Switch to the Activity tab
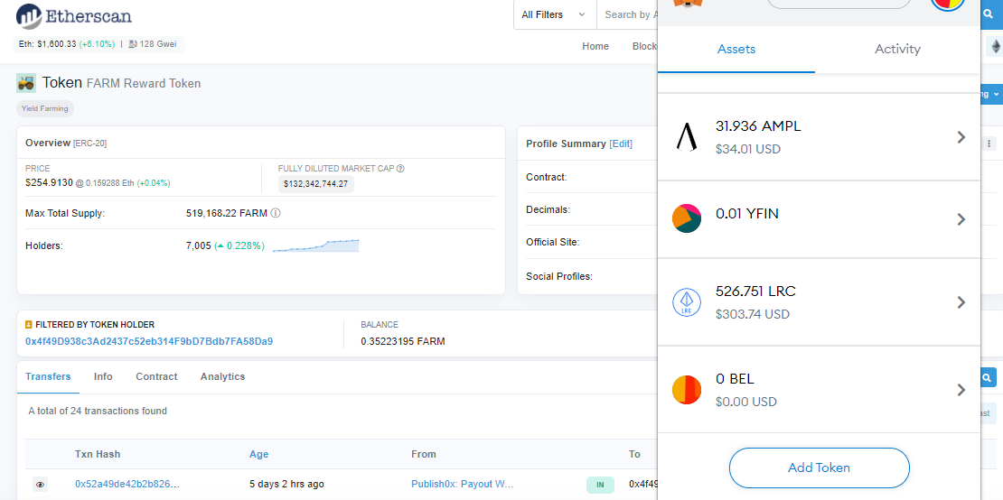 897,49
